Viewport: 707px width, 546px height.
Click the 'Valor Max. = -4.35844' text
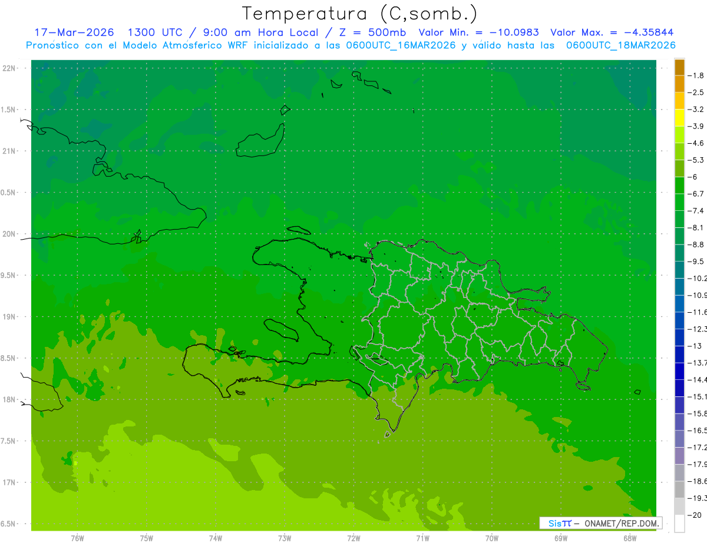tap(612, 32)
